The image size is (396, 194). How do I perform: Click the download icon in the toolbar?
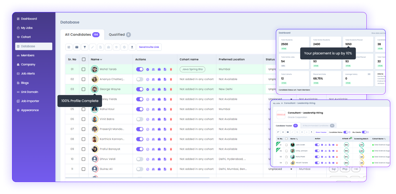click(x=132, y=47)
